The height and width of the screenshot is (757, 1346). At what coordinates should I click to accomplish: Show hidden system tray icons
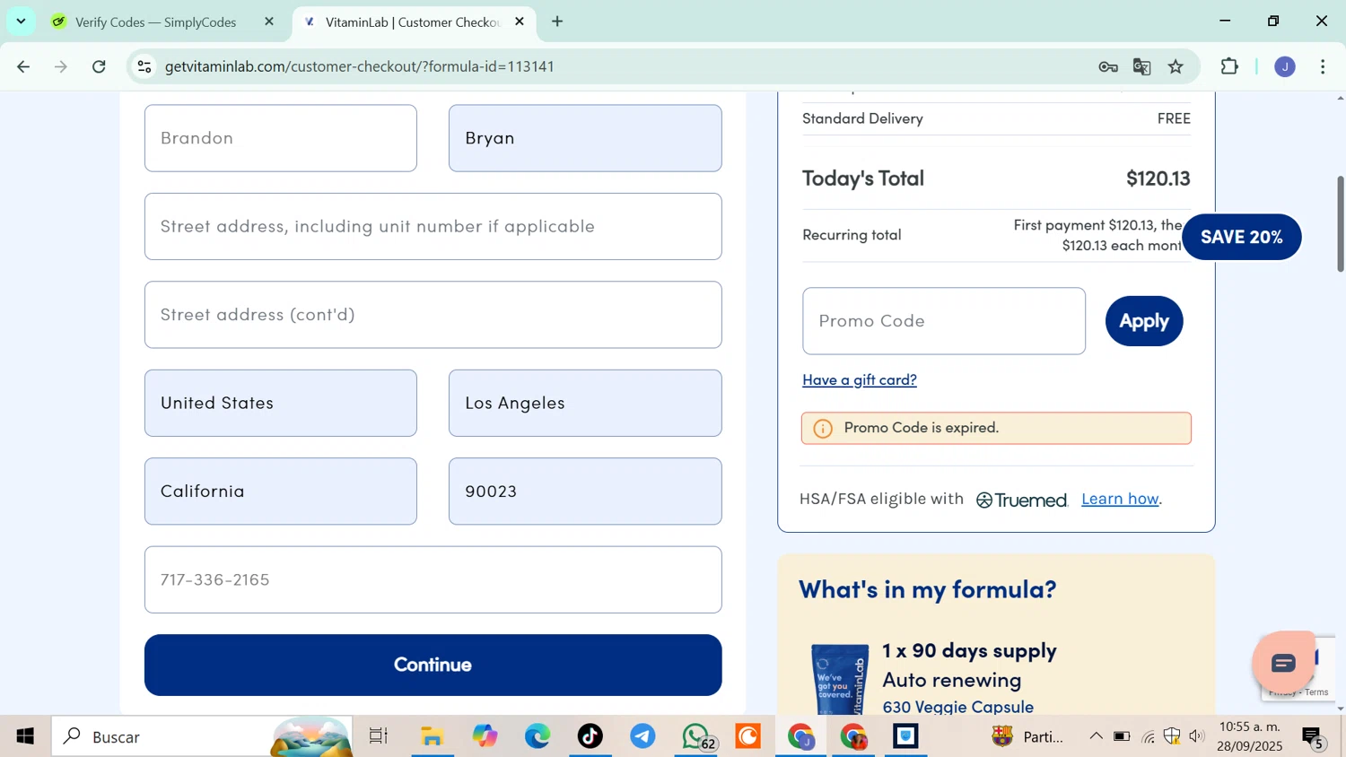pyautogui.click(x=1096, y=736)
